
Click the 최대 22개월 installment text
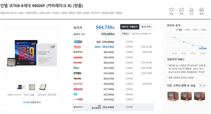point(147,47)
